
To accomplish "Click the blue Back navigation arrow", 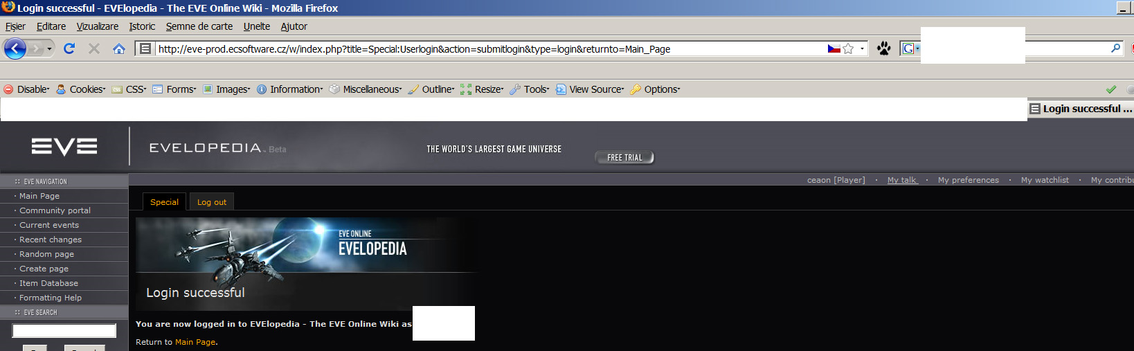I will (15, 48).
